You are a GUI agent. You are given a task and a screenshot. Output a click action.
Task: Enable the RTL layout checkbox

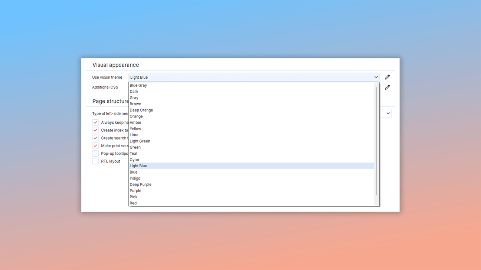(x=95, y=161)
